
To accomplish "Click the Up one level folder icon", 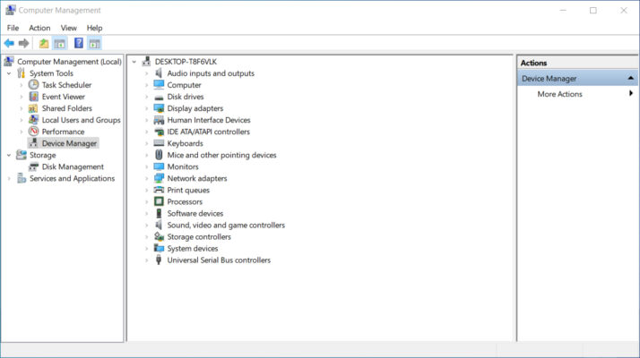I will [44, 43].
